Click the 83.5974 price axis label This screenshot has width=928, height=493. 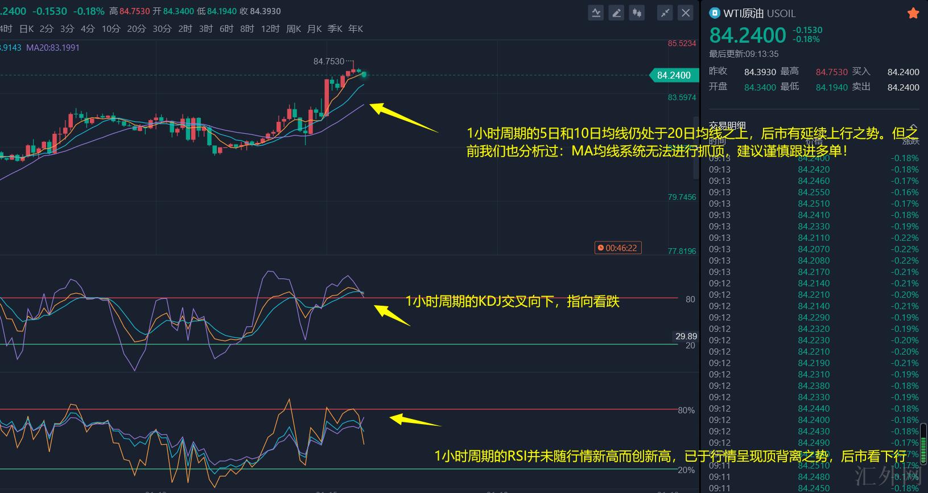pyautogui.click(x=682, y=97)
